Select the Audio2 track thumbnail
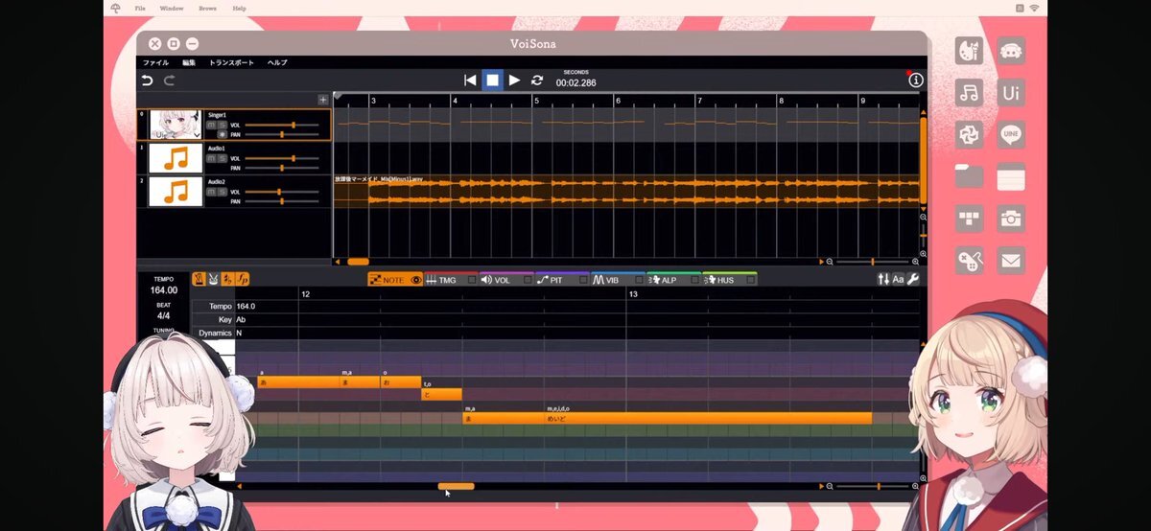This screenshot has height=531, width=1151. pyautogui.click(x=176, y=192)
